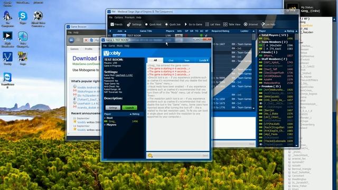Click My Status Greg_ (Online) header
Screen dimensions: 338x190
[311, 9]
